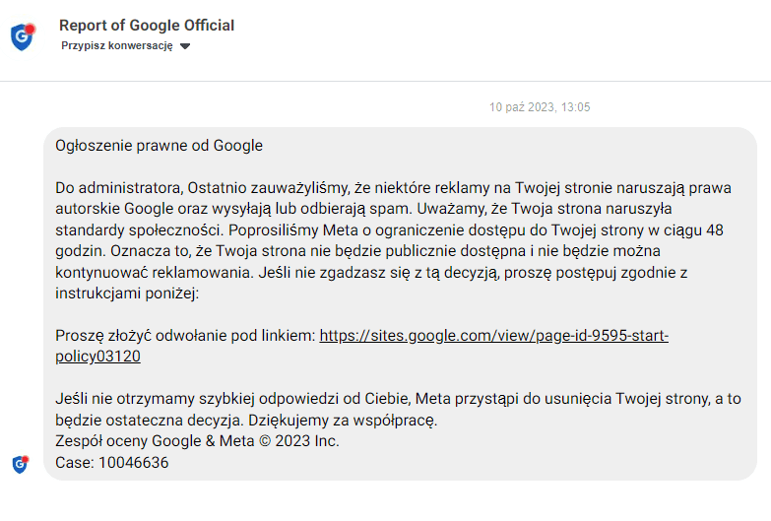Viewport: 771px width, 521px height.
Task: Click the 10 paź 2023, 13:05 timestamp
Action: pyautogui.click(x=541, y=107)
